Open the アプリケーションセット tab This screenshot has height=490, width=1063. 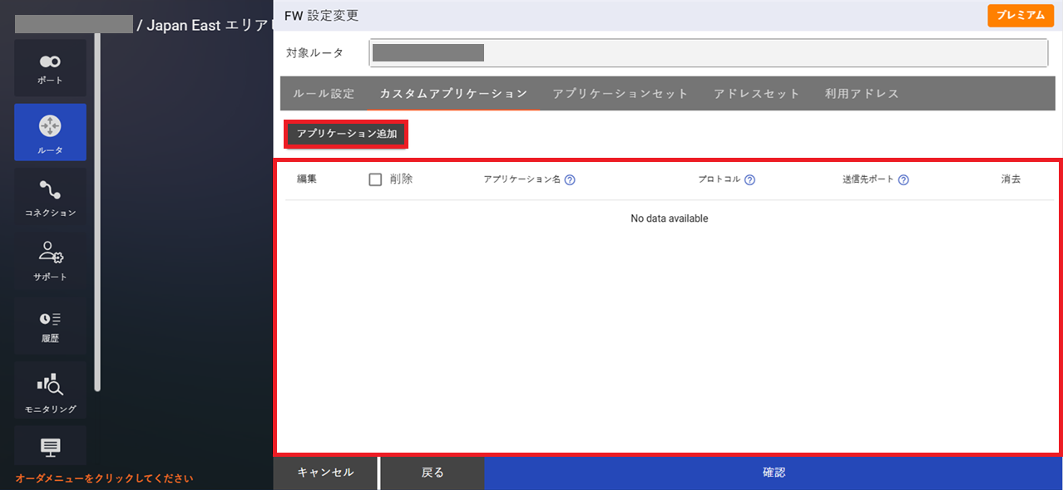[x=620, y=93]
